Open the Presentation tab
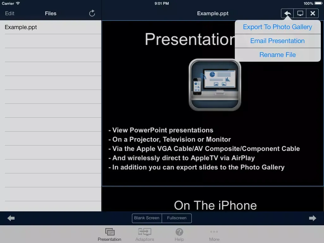The image size is (324, 243). (109, 234)
